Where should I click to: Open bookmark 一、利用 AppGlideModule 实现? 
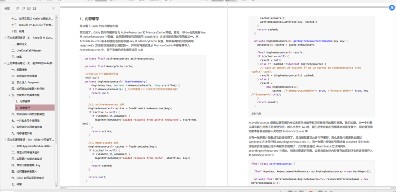32,146
